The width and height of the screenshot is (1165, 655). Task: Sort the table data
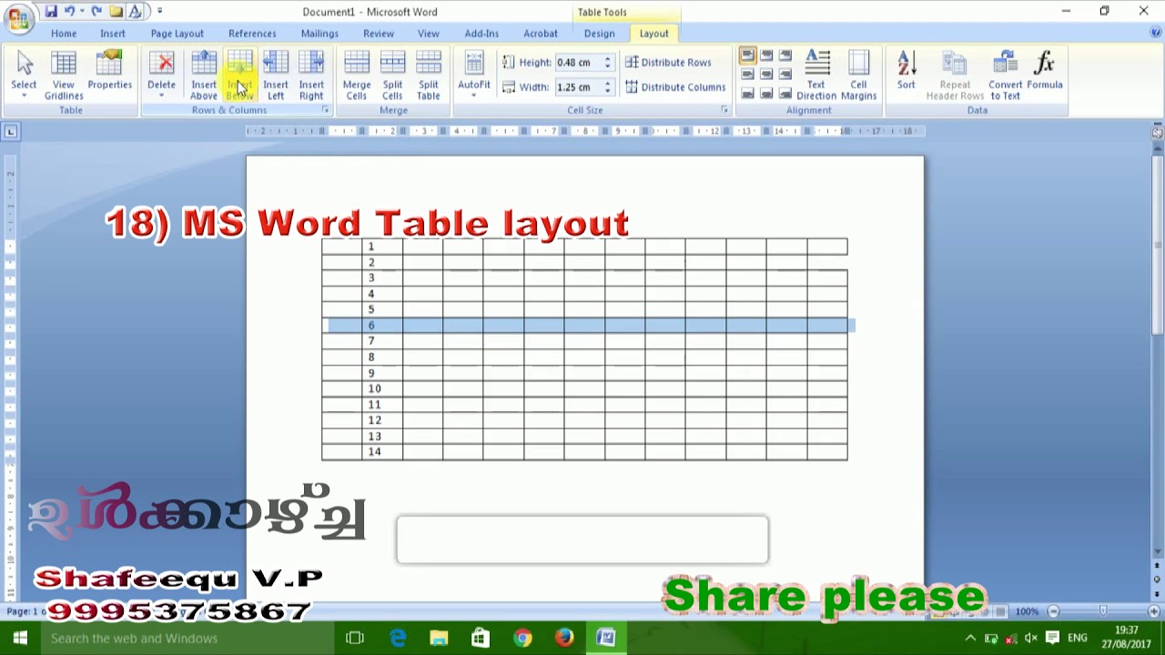907,71
